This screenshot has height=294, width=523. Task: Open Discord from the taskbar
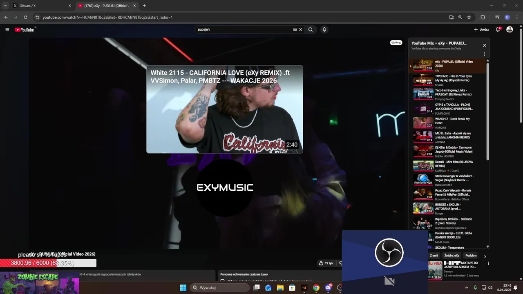328,287
